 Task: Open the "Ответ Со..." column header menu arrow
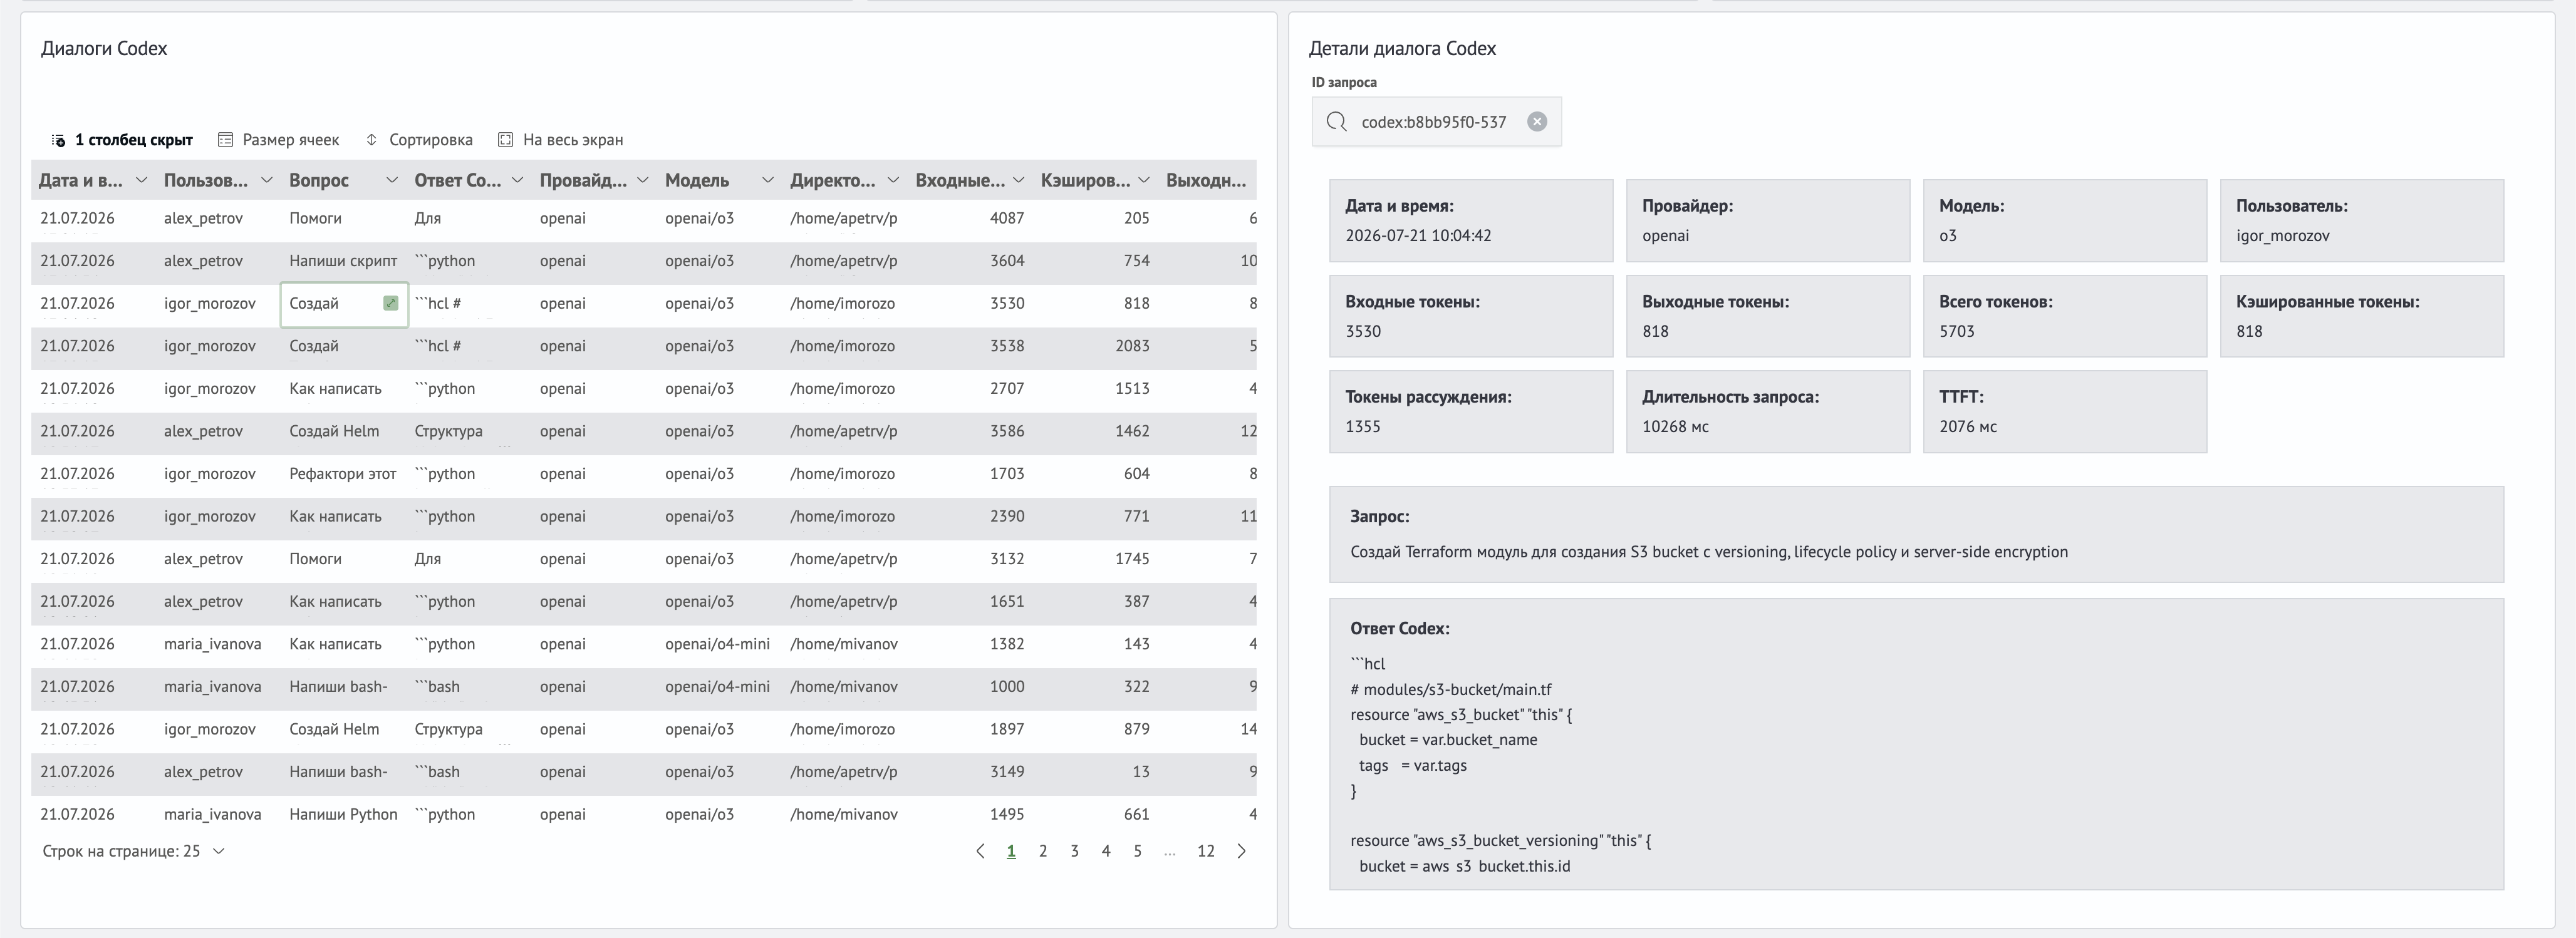[517, 180]
